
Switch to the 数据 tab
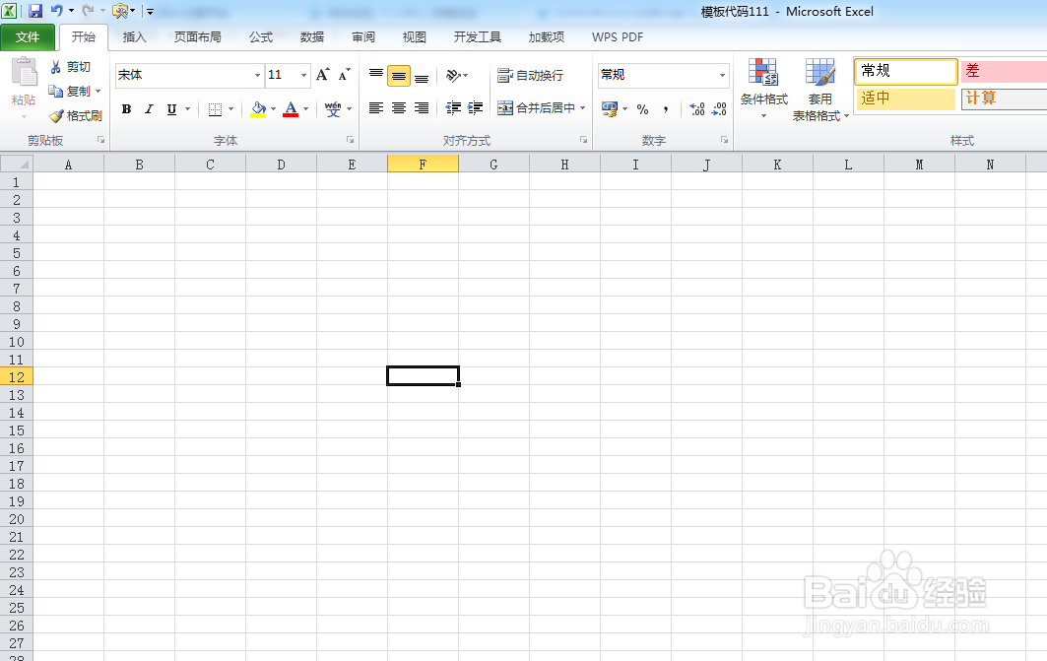point(312,37)
